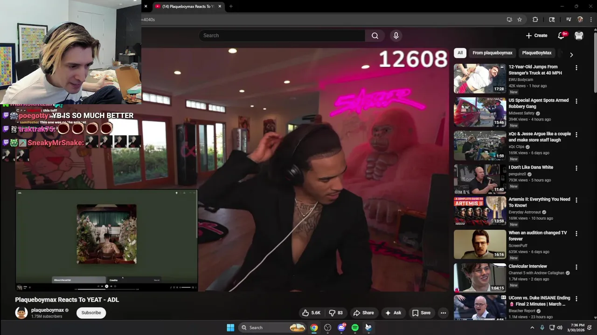Click the taskbar clock 7:36 PM

[577, 325]
